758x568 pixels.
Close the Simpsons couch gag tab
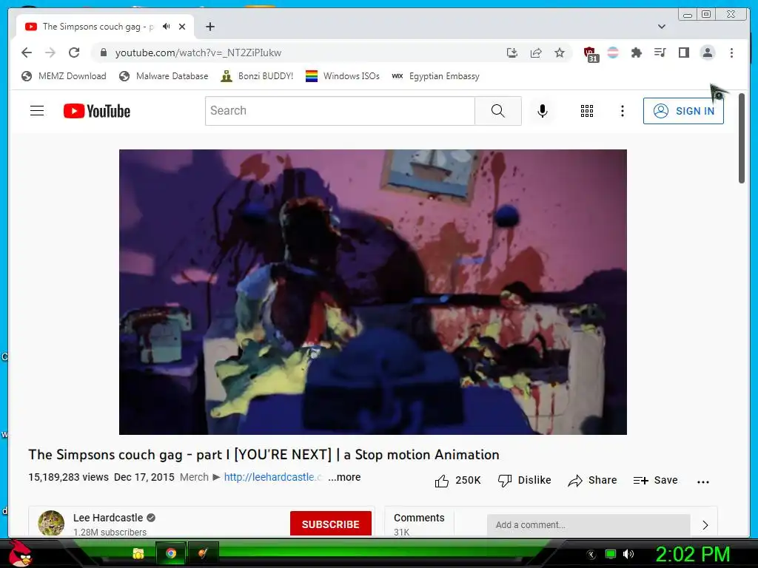182,27
